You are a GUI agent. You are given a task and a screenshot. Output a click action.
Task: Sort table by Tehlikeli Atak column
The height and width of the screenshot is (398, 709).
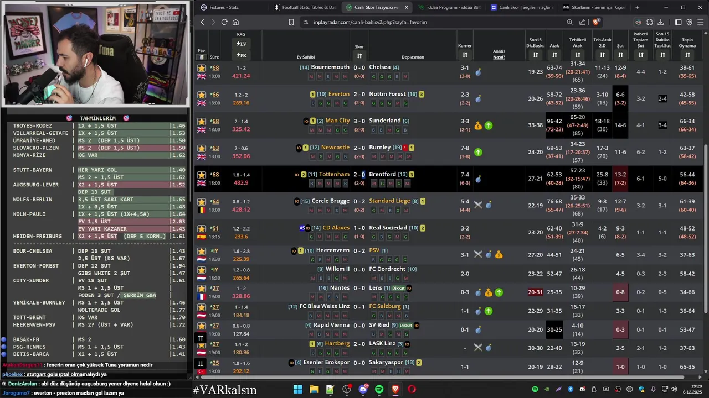578,55
